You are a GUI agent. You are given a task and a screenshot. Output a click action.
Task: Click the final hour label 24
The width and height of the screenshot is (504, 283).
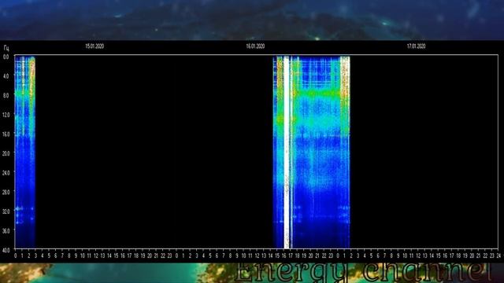pos(498,255)
